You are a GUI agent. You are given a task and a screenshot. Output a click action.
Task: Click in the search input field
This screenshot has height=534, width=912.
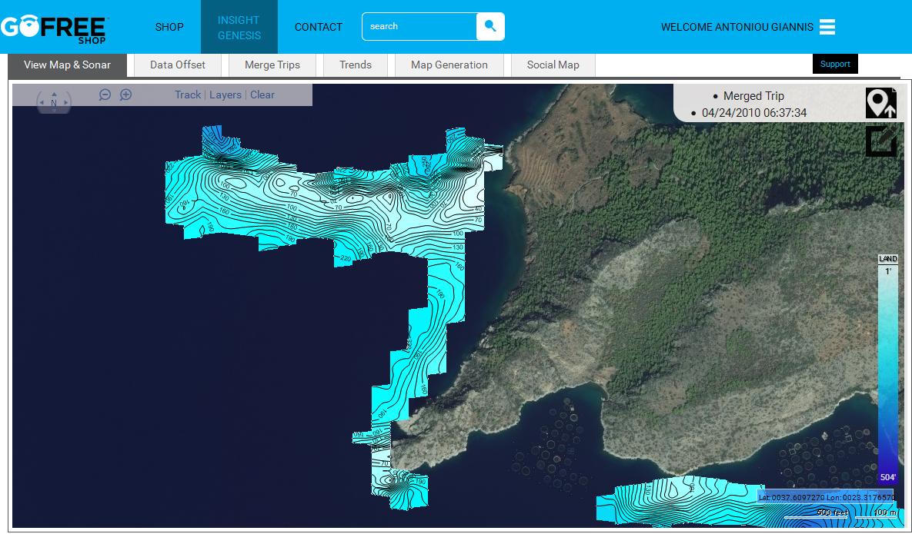click(419, 27)
